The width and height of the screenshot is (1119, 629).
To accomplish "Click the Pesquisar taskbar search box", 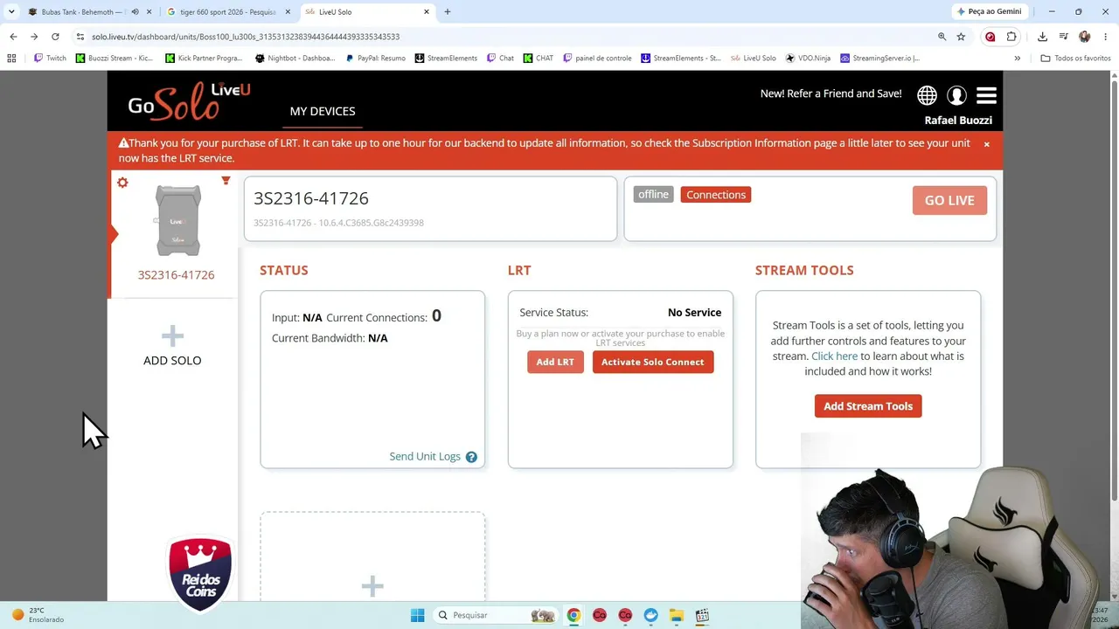I will 495,616.
